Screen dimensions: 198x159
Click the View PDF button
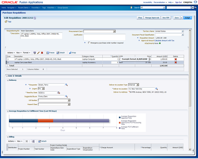(x=166, y=18)
